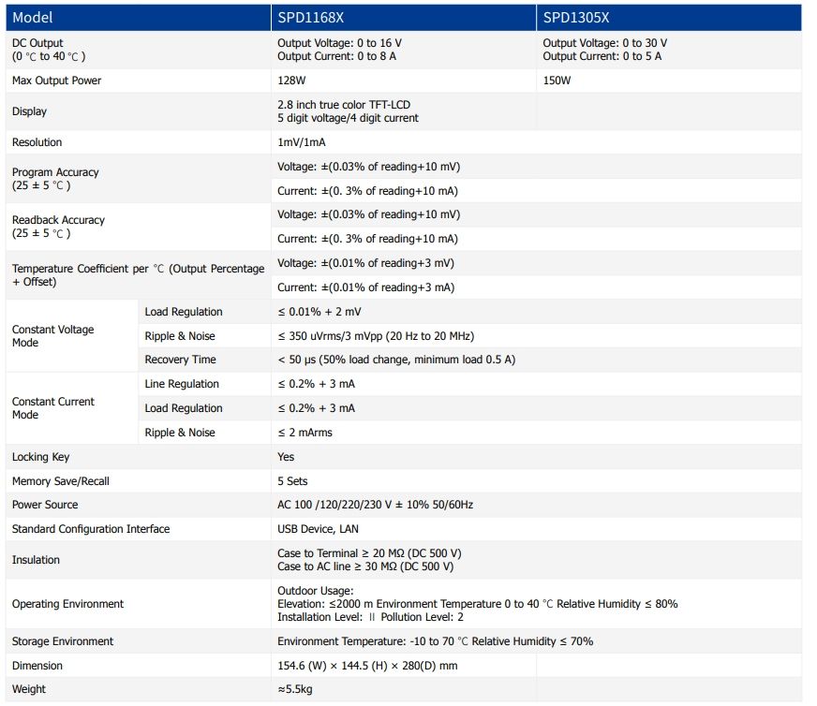Select the 128W value

[291, 81]
